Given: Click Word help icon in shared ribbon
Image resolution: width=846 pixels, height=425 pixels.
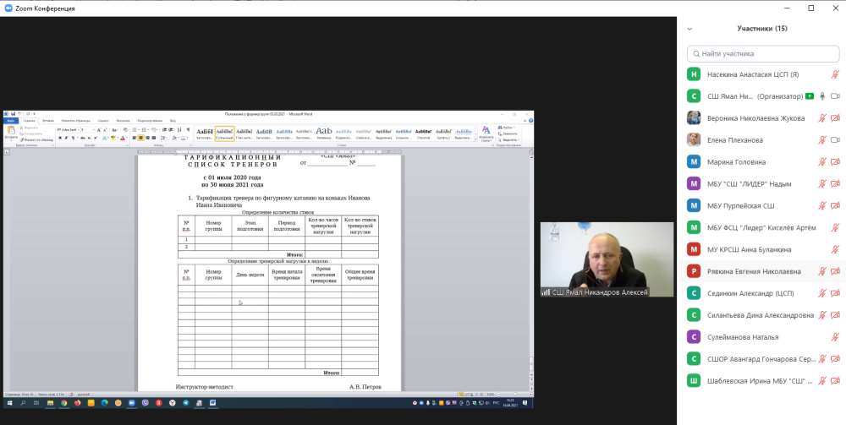Looking at the screenshot, I should coord(530,121).
